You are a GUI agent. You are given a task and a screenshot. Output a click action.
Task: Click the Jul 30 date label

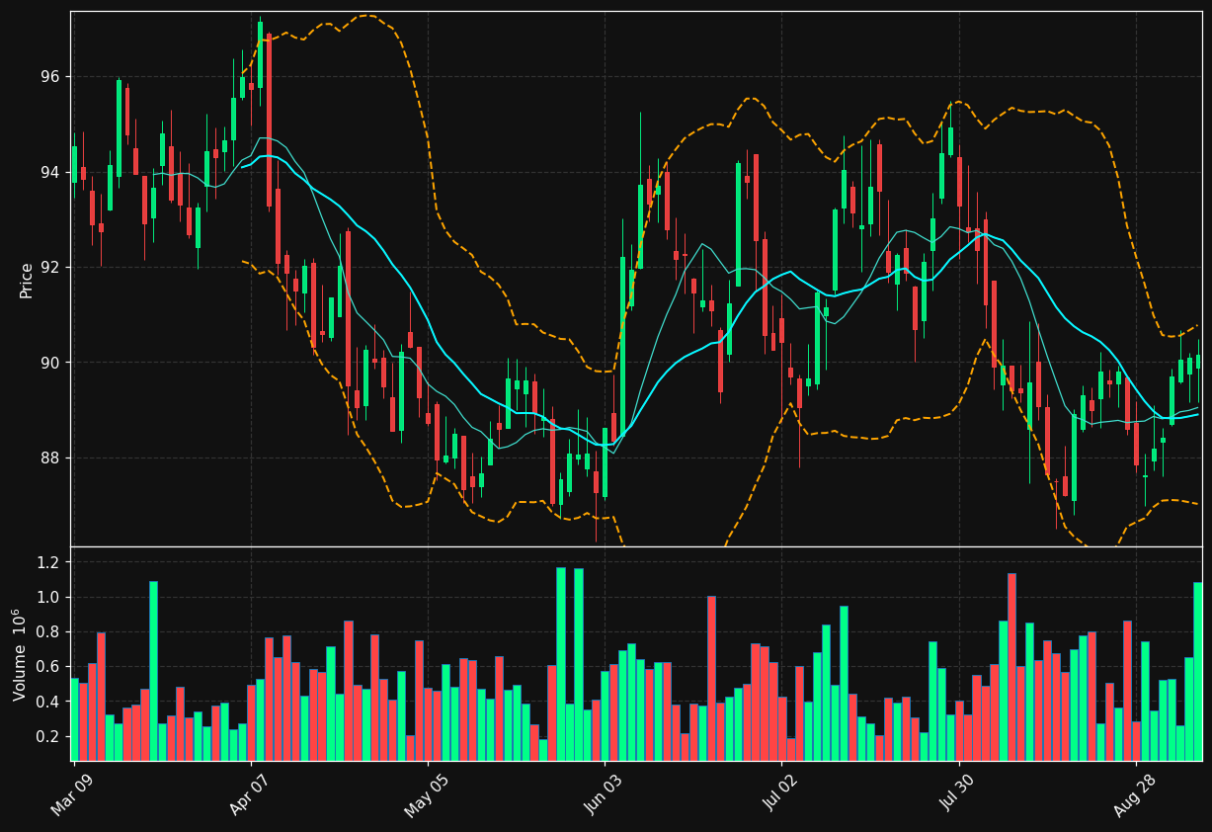[x=958, y=793]
